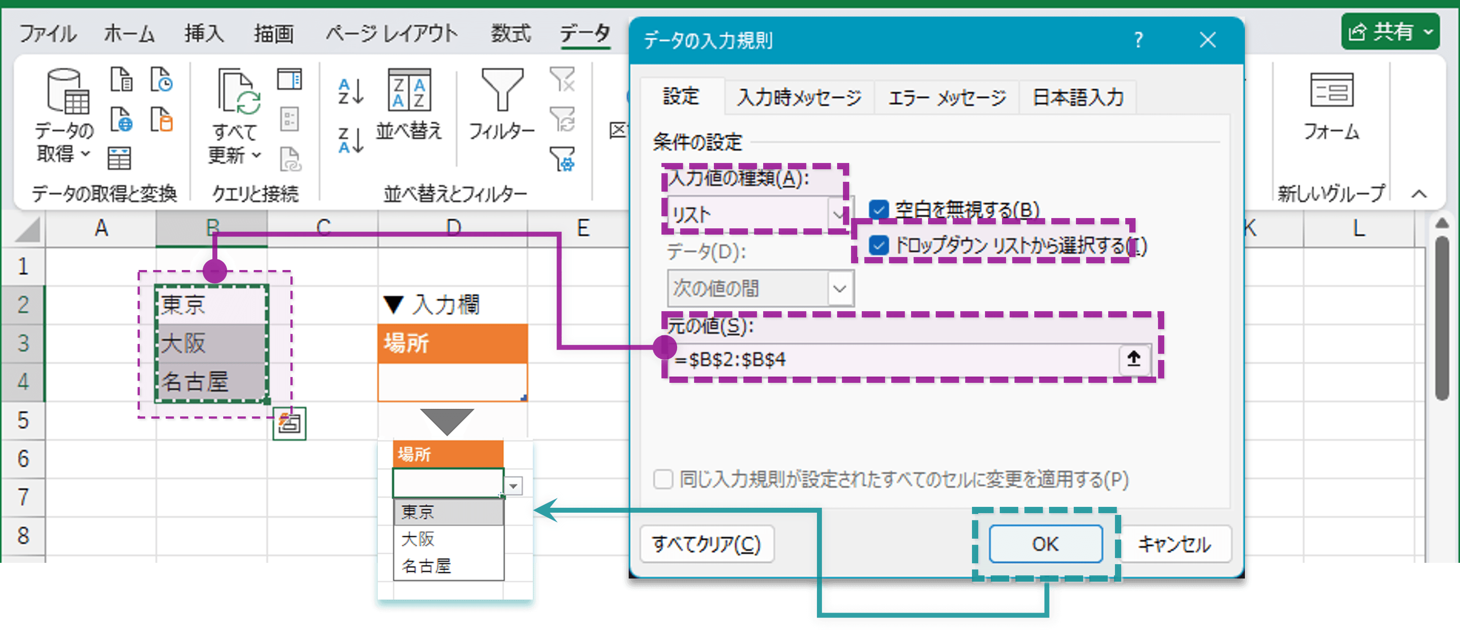Click the recent sources icon
This screenshot has height=630, width=1460.
(x=161, y=79)
